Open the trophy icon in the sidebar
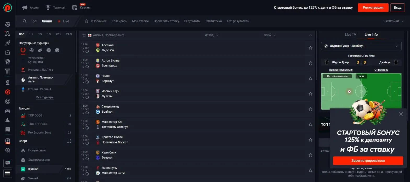 pyautogui.click(x=8, y=83)
